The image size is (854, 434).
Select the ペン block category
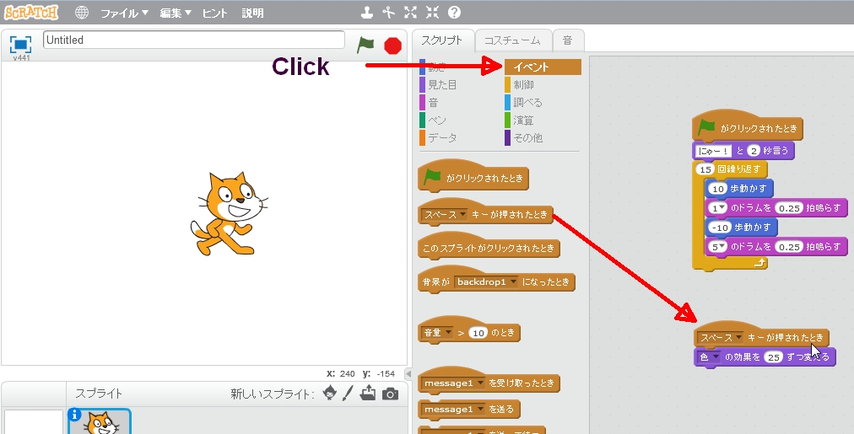(434, 121)
